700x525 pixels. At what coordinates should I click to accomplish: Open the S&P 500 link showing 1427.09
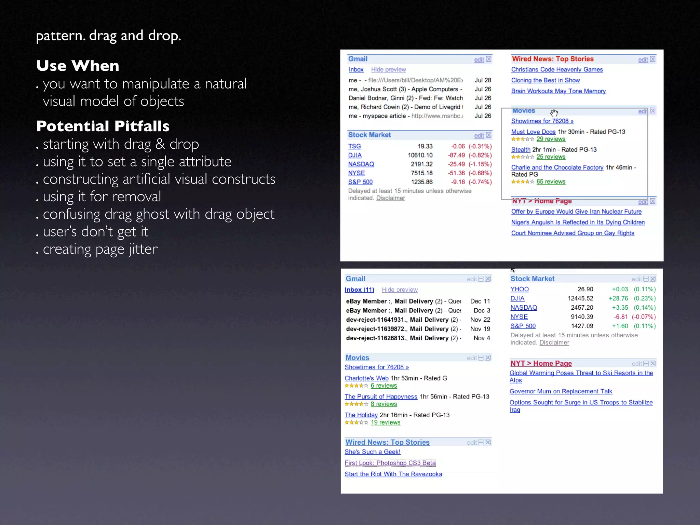coord(523,326)
